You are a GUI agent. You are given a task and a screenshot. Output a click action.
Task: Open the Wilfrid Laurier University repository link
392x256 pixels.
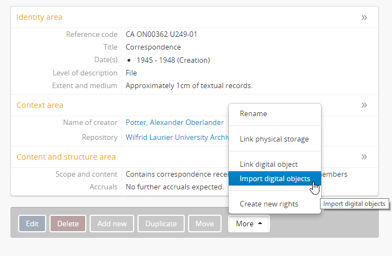coord(176,138)
